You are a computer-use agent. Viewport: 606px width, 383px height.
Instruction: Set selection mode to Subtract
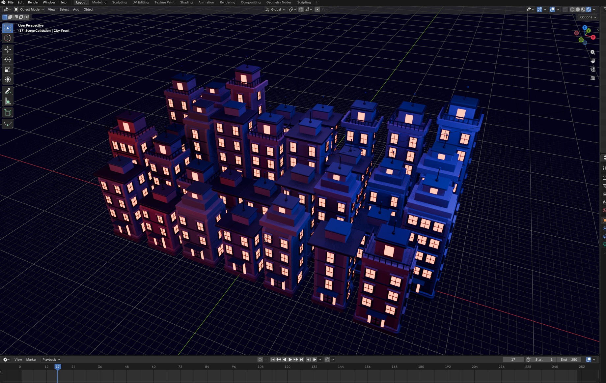[x=16, y=17]
